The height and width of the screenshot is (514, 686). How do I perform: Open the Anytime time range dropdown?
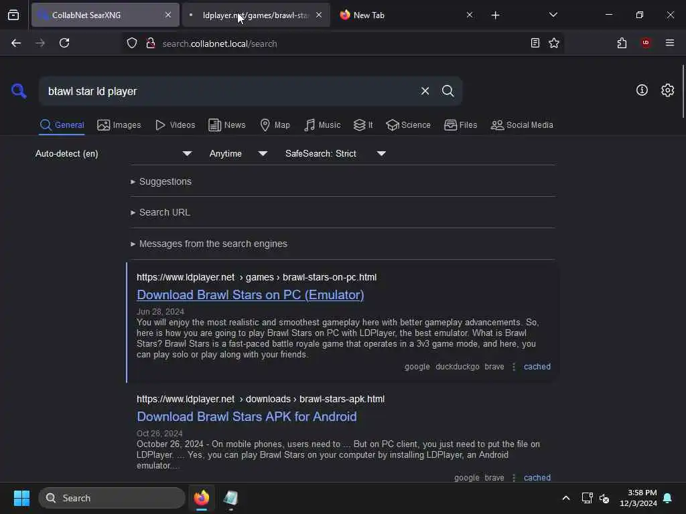238,153
